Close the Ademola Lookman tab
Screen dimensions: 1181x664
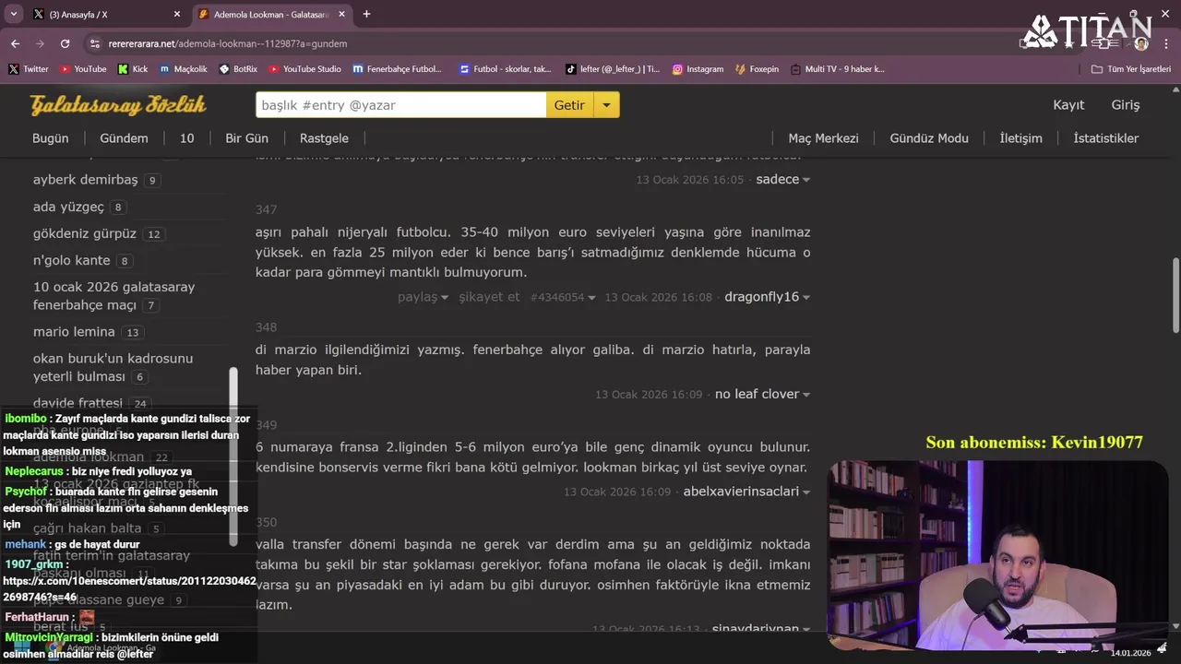pos(342,14)
